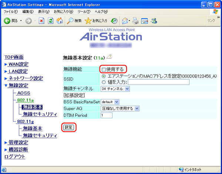Click the 設定 submit button
Image resolution: width=222 pixels, height=174 pixels.
tap(68, 127)
